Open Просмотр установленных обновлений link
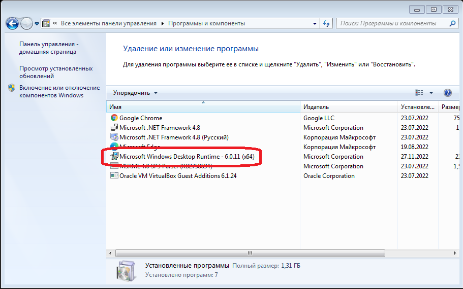 [x=56, y=72]
